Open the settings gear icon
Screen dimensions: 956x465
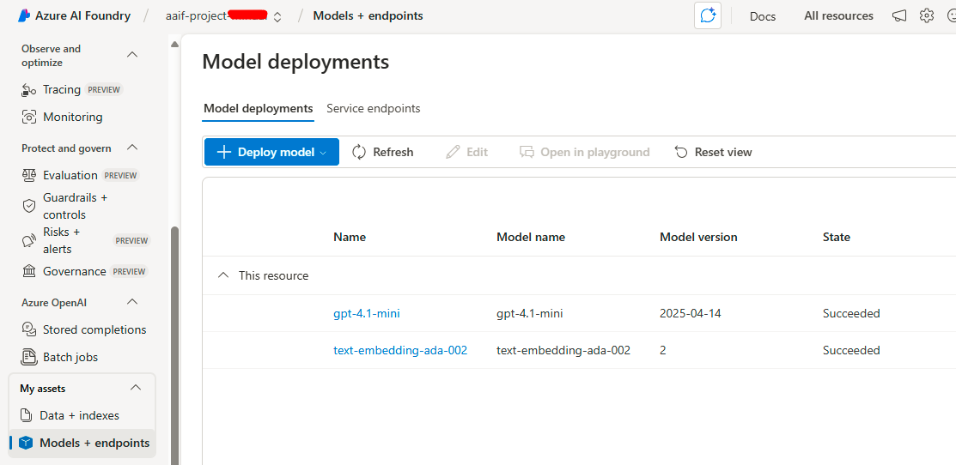(927, 15)
